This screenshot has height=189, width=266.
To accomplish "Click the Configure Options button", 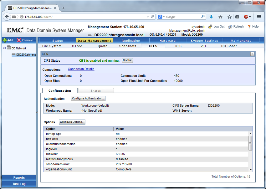I will pyautogui.click(x=72, y=122).
